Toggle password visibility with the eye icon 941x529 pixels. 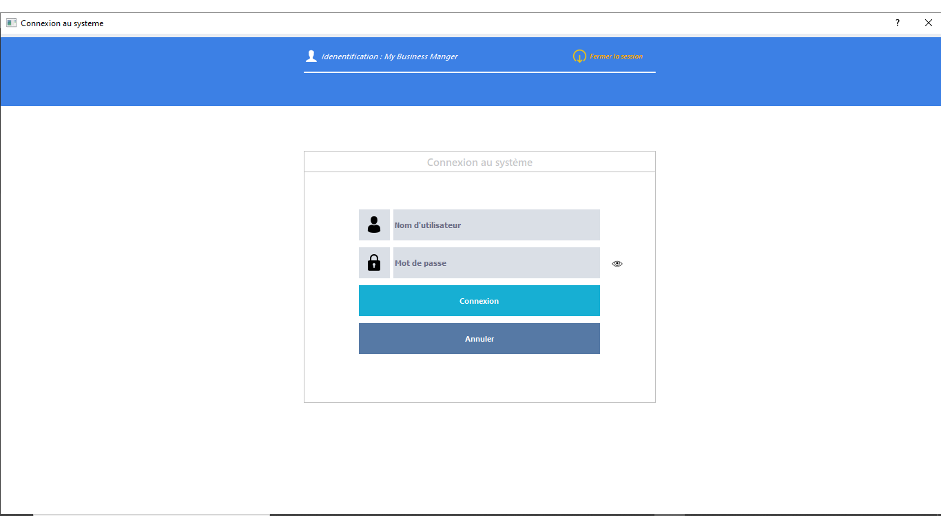coord(617,263)
